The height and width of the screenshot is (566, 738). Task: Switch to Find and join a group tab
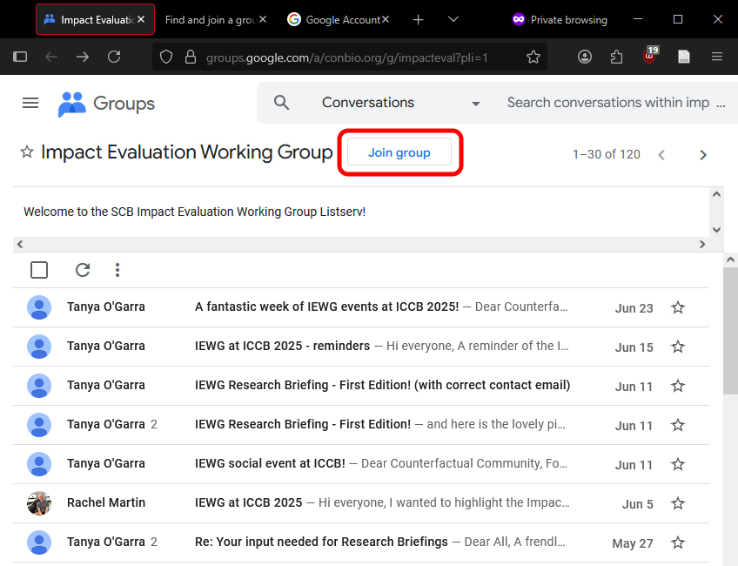[209, 19]
